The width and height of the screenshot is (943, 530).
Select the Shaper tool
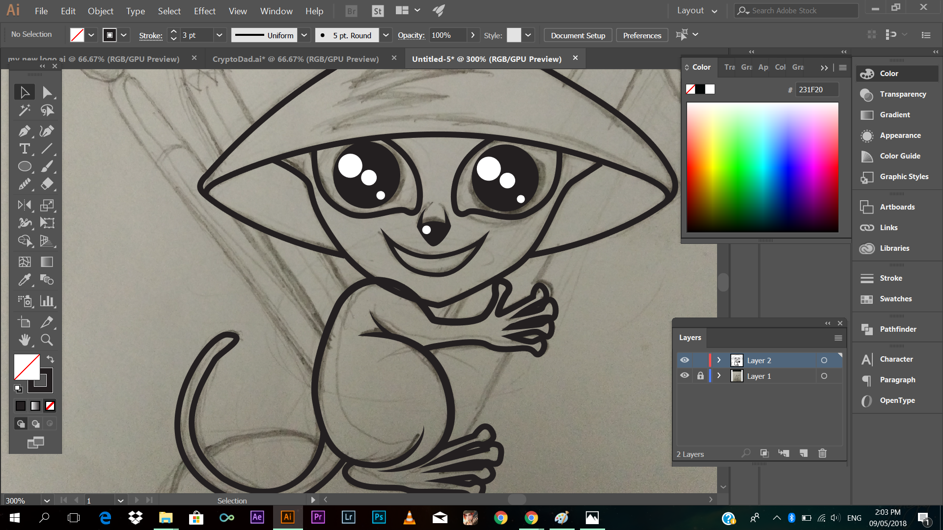point(24,184)
